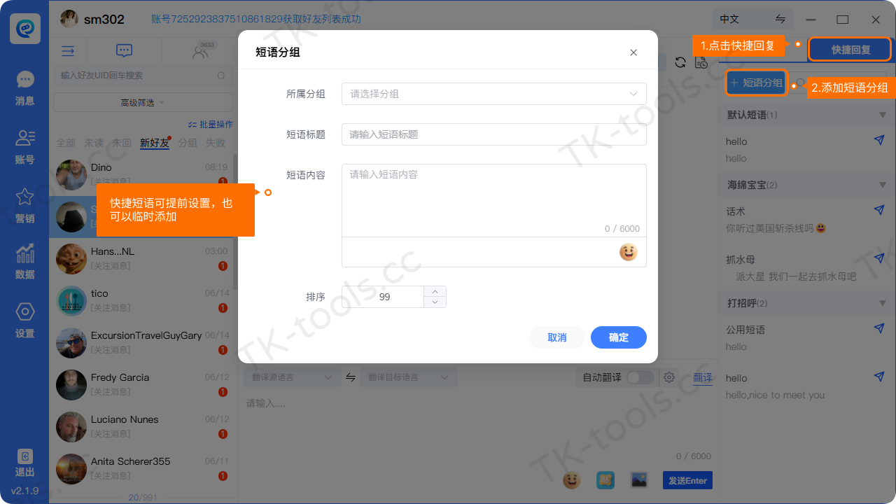Open the 数据 section in the sidebar

coord(24,262)
